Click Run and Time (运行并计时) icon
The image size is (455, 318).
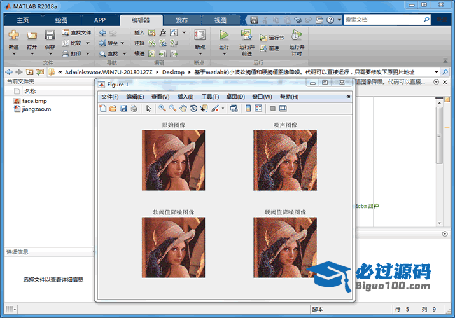pos(297,35)
